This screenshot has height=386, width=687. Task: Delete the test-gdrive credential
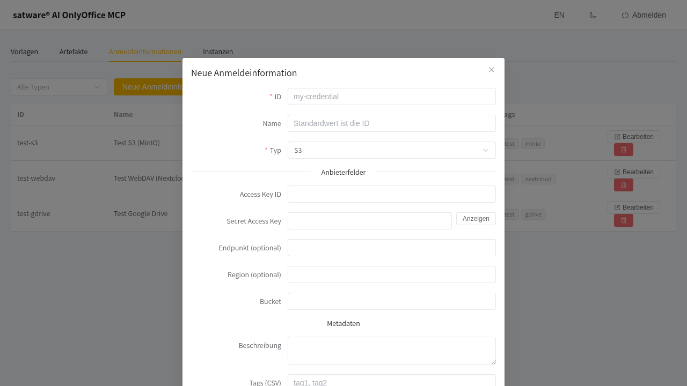624,220
